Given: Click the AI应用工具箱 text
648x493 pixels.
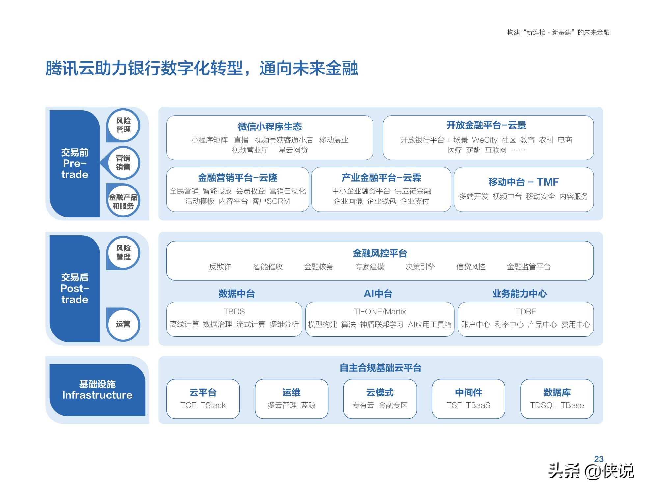Looking at the screenshot, I should [x=430, y=325].
